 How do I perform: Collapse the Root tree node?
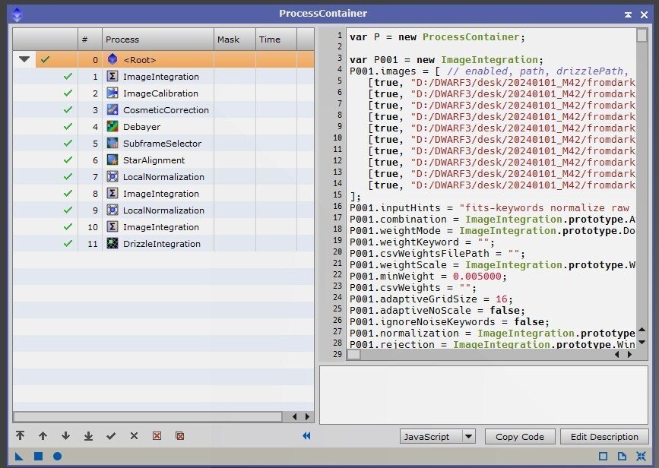[24, 59]
